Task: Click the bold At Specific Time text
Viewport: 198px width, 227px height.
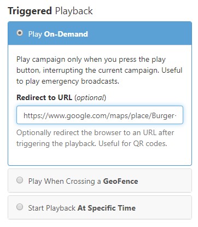Action: tap(107, 208)
